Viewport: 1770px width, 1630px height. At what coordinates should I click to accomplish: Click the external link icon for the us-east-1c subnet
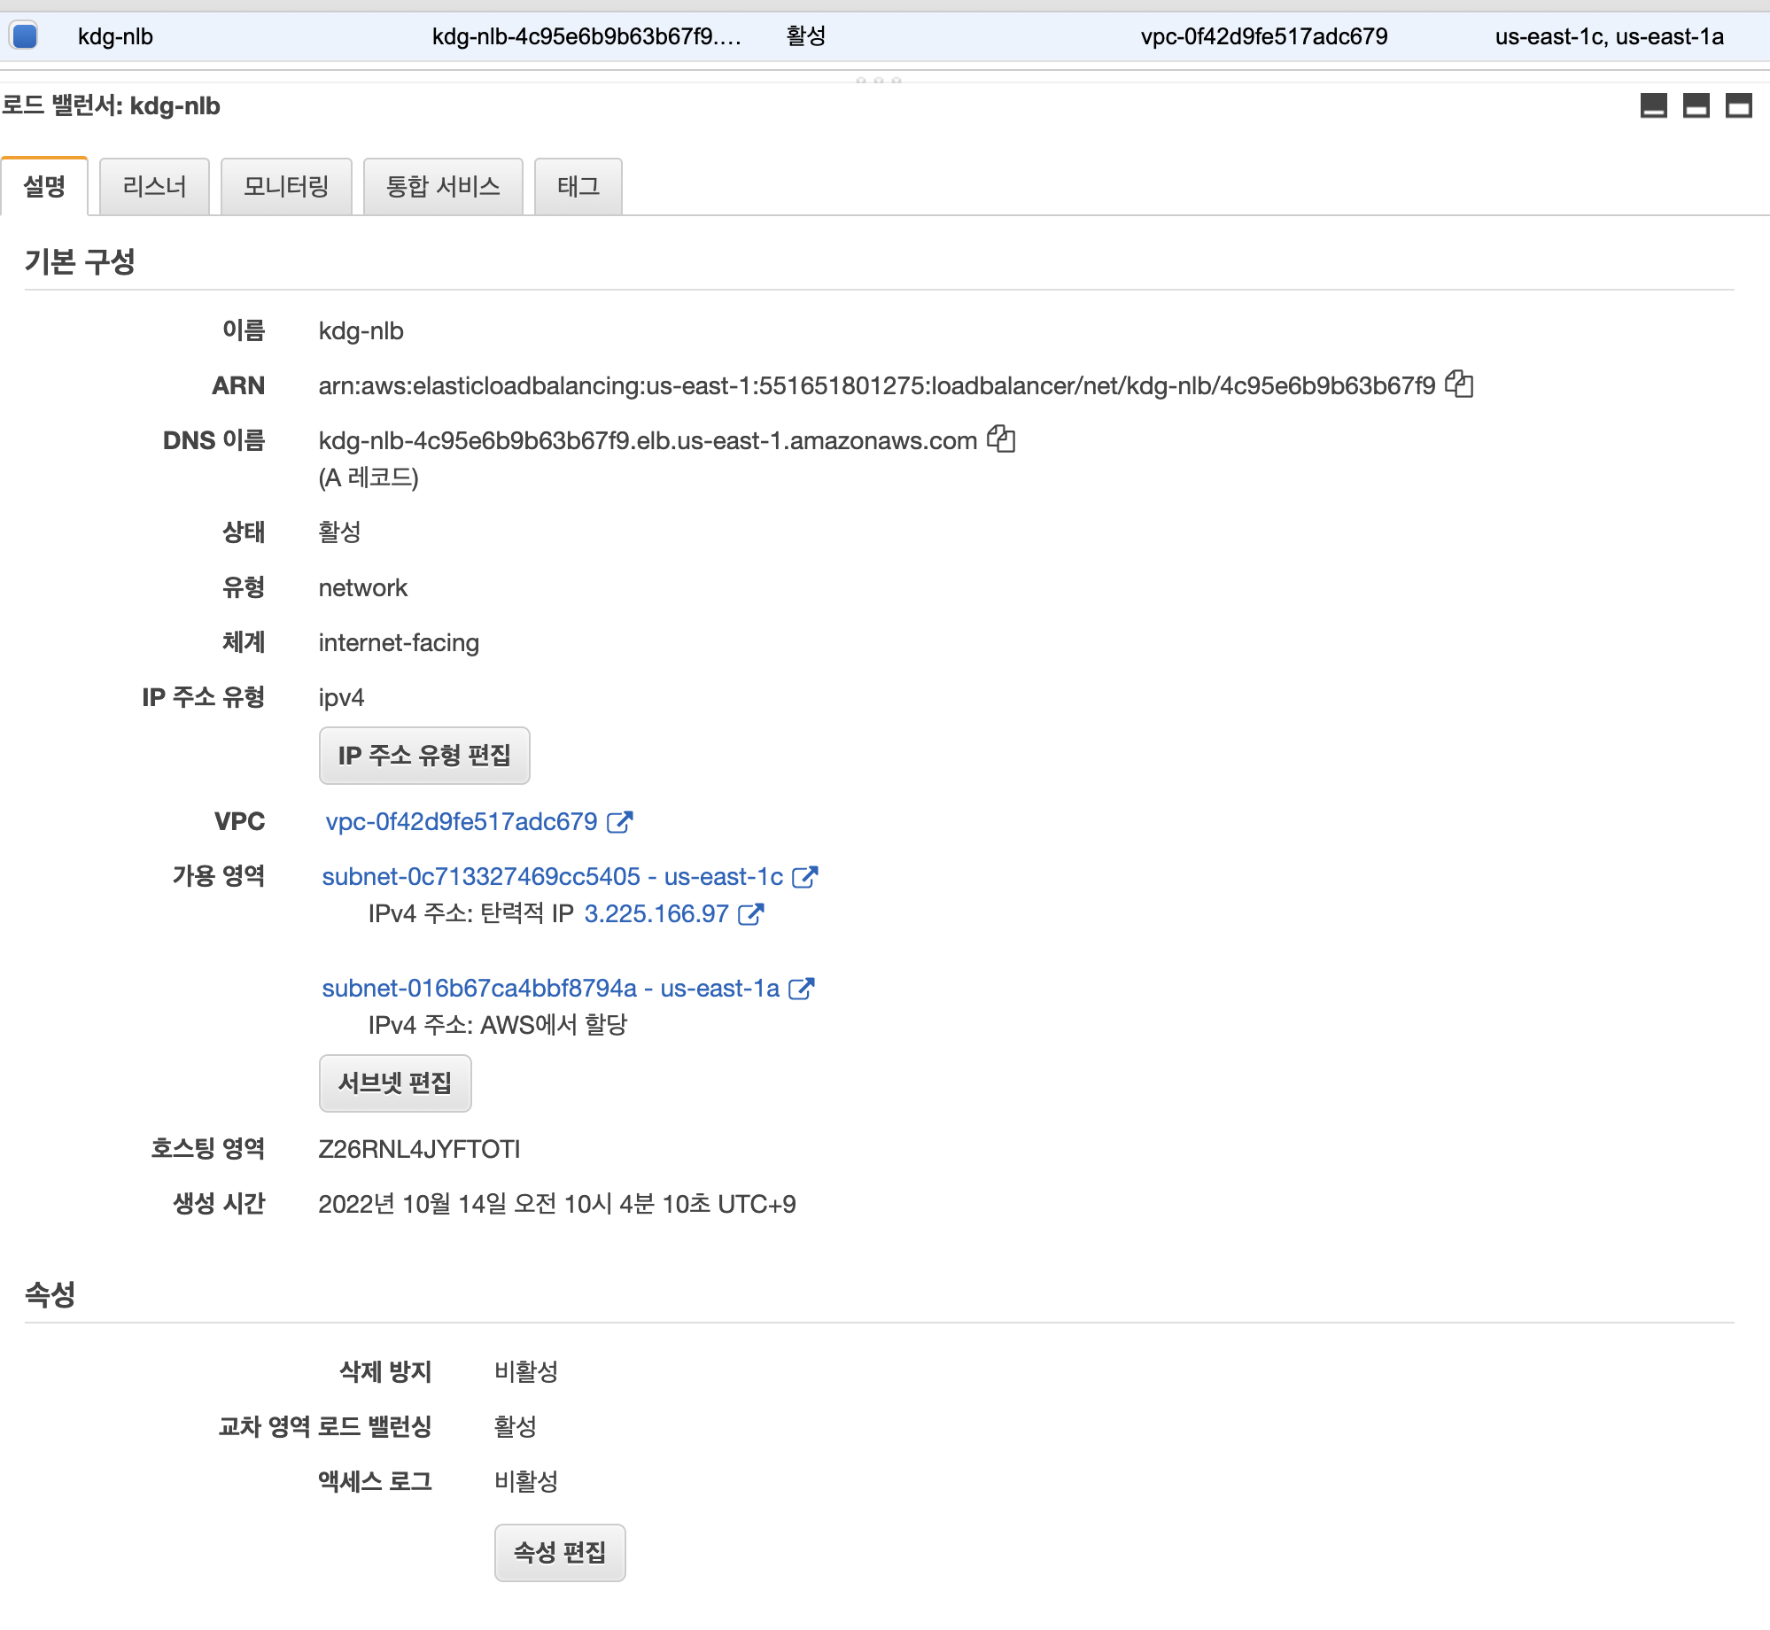pyautogui.click(x=804, y=877)
